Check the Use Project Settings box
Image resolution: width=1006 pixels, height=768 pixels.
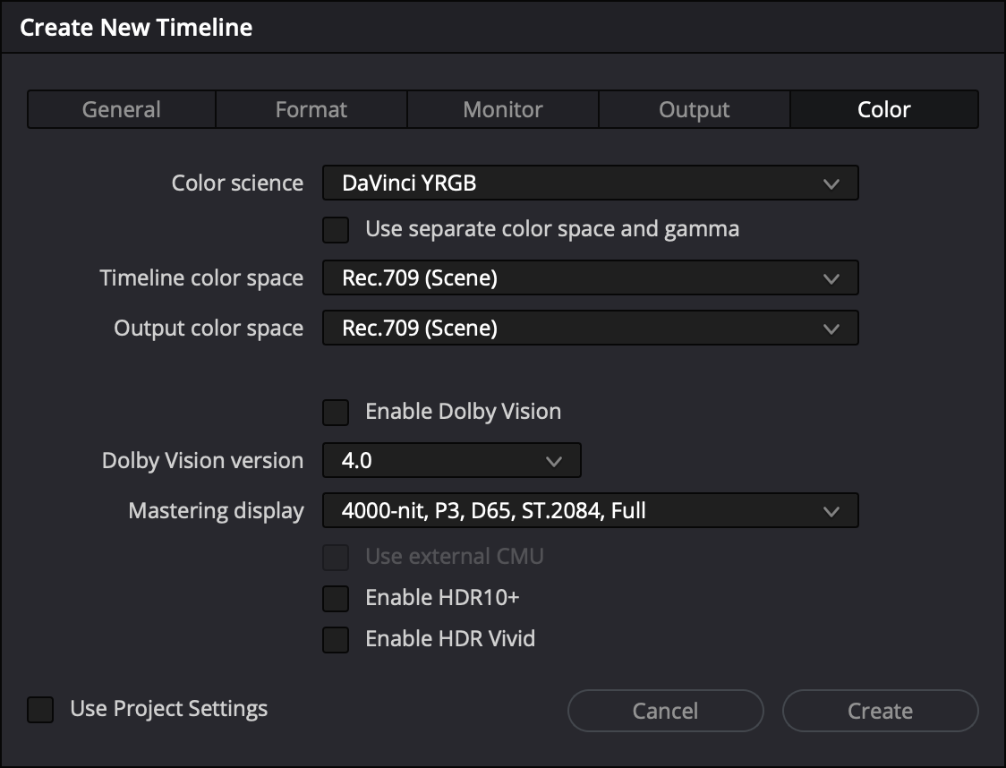(40, 710)
